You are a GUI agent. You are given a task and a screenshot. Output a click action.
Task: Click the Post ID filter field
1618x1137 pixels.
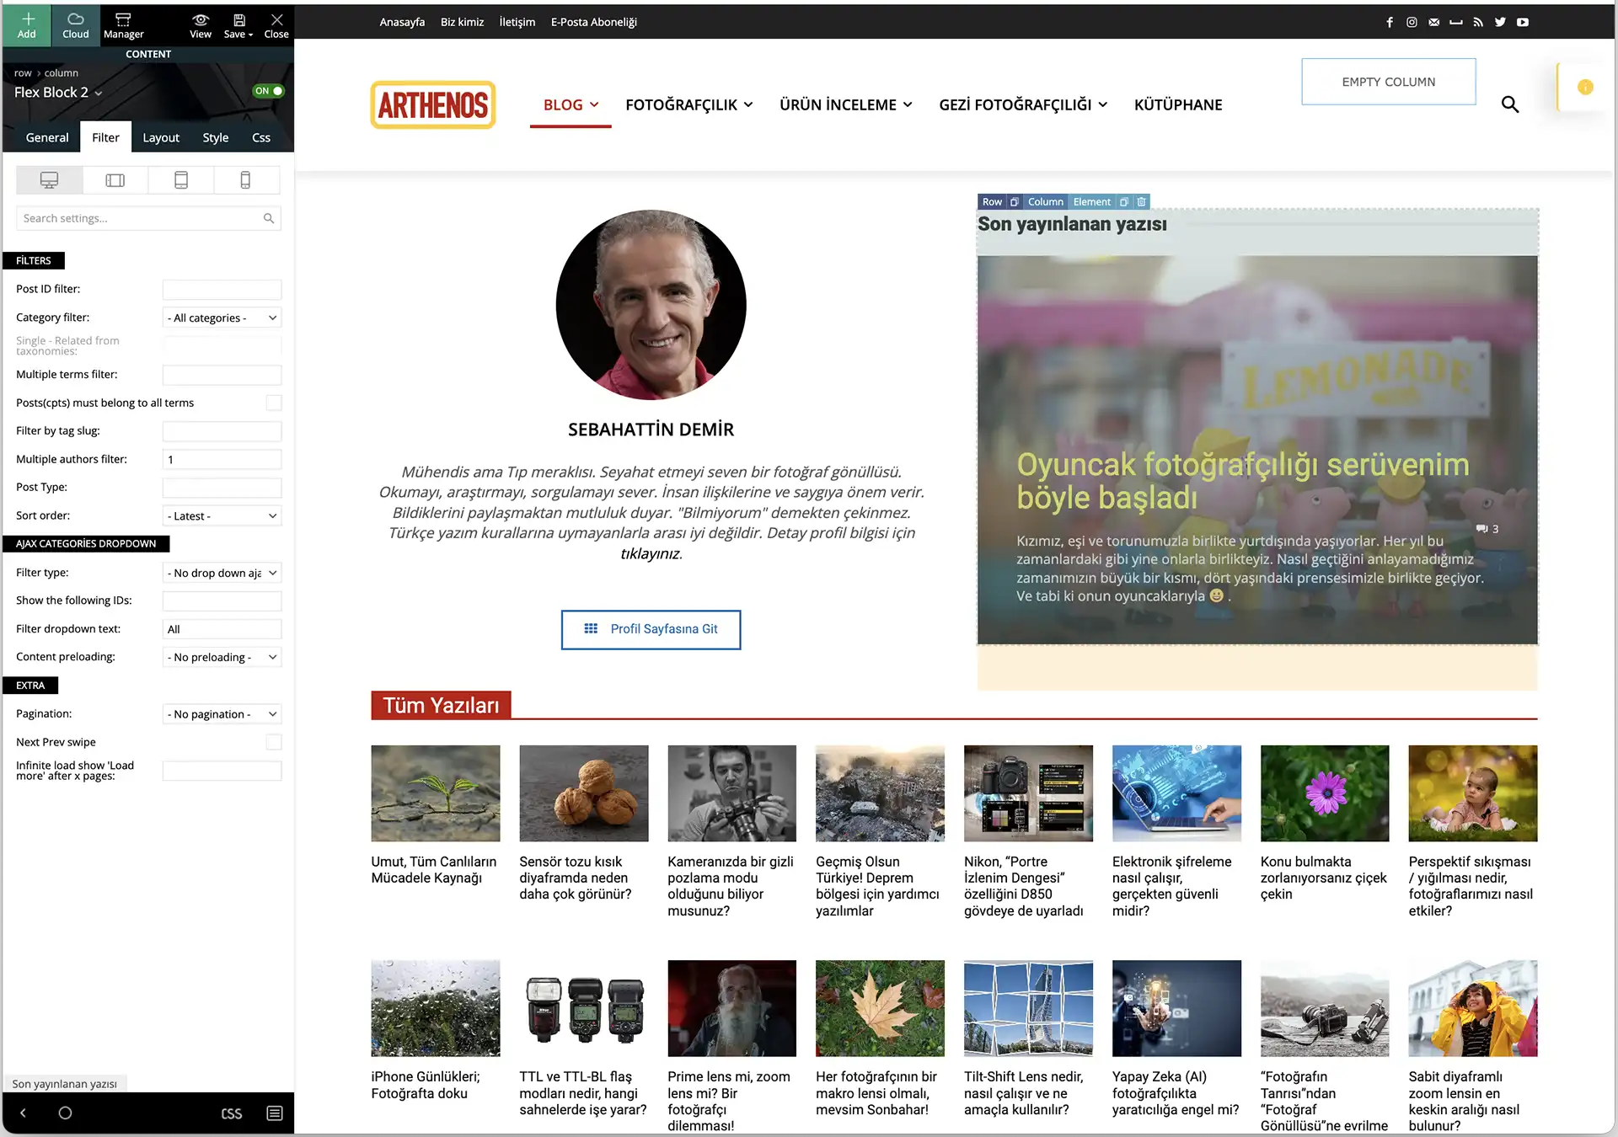222,290
